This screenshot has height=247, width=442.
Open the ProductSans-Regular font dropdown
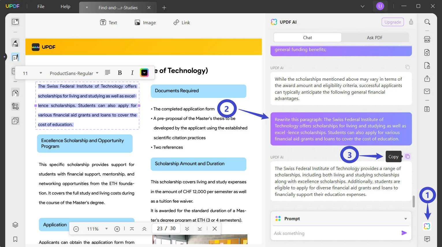(x=74, y=73)
